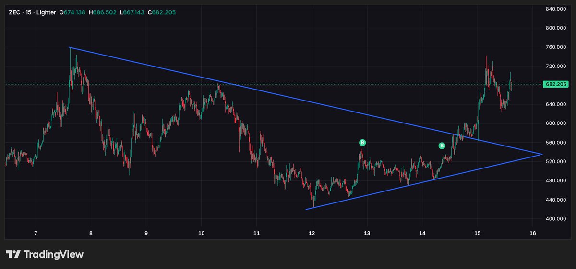576x269 pixels.
Task: Click date label 7 on time axis
Action: tap(36, 233)
